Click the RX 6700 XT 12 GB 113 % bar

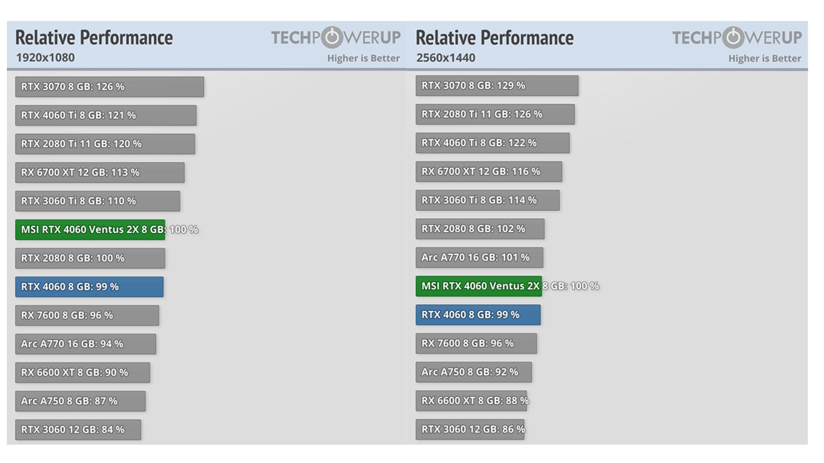point(100,172)
